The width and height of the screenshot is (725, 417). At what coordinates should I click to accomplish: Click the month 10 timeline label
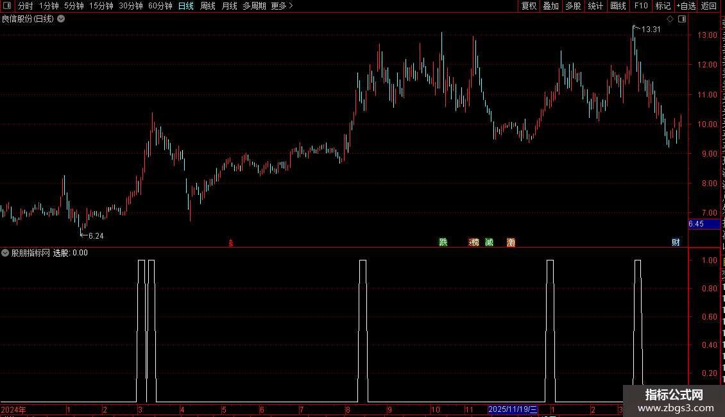coord(435,409)
